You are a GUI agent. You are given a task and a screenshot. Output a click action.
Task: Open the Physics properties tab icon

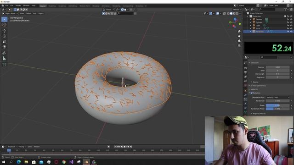tap(245, 104)
